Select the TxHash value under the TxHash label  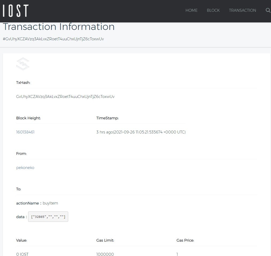pos(65,97)
